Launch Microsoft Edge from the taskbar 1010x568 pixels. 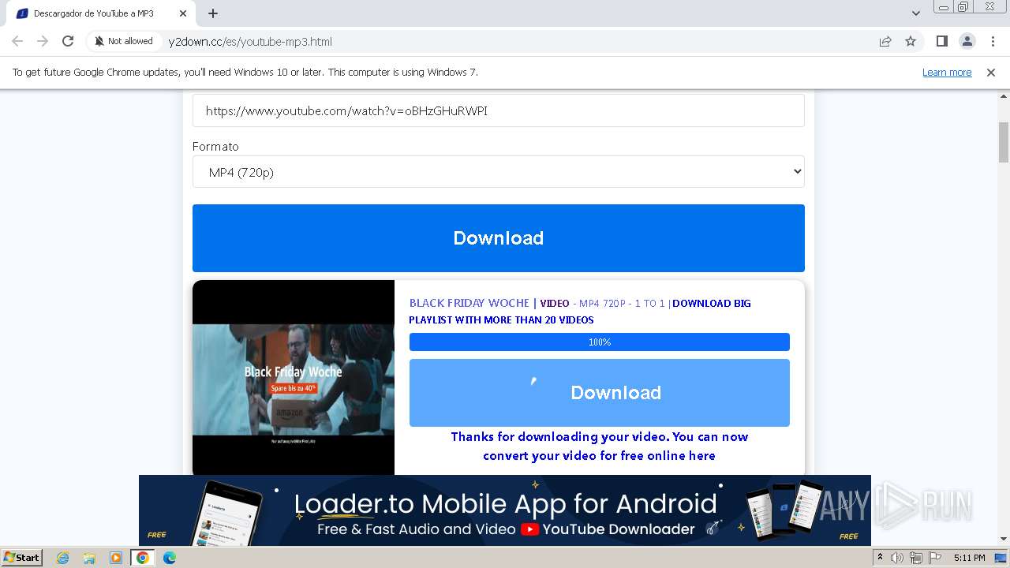pyautogui.click(x=169, y=558)
